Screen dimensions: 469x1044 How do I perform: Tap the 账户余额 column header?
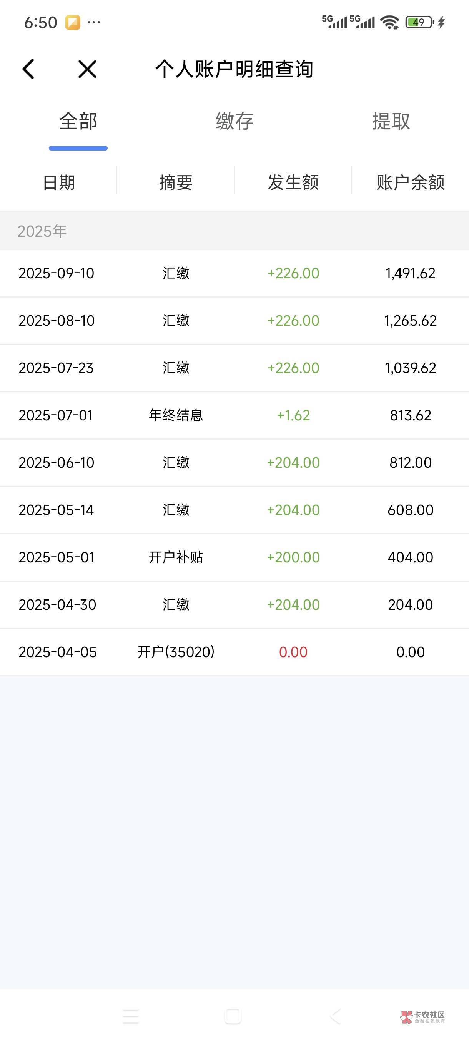[410, 182]
